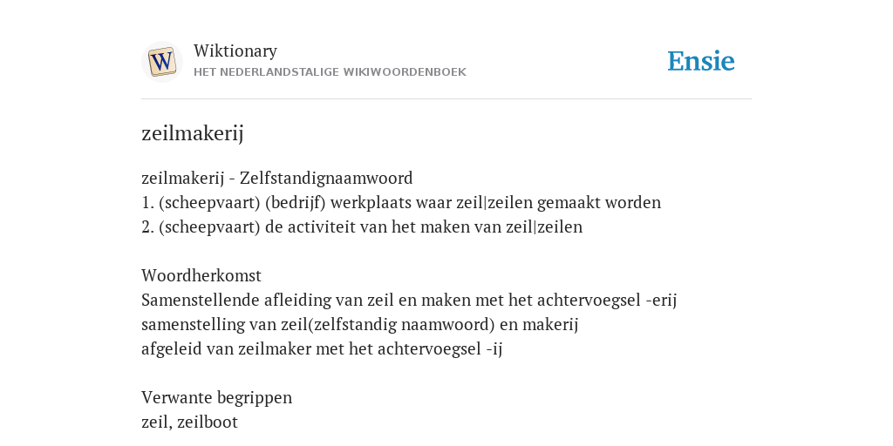Click definition two about de activiteit
Viewport: 893px width, 446px height.
[362, 227]
